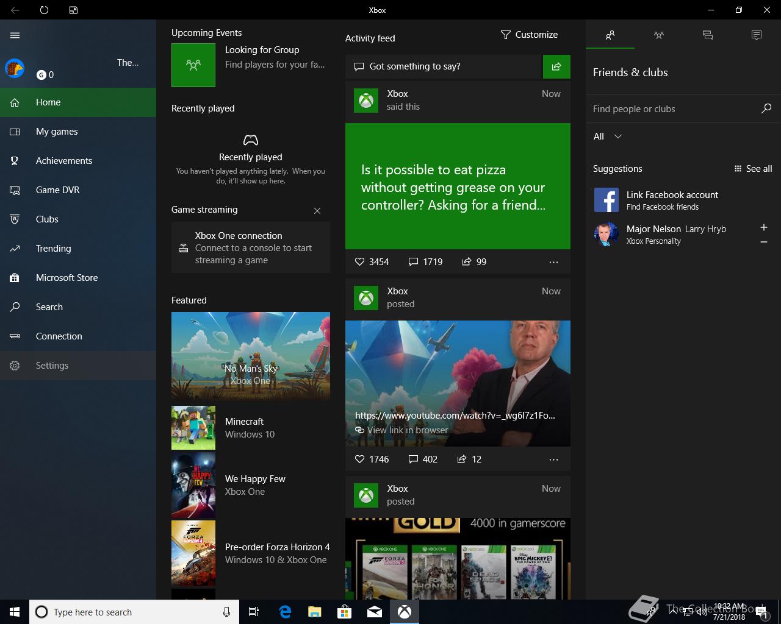
Task: Open the hamburger navigation menu
Action: 15,35
